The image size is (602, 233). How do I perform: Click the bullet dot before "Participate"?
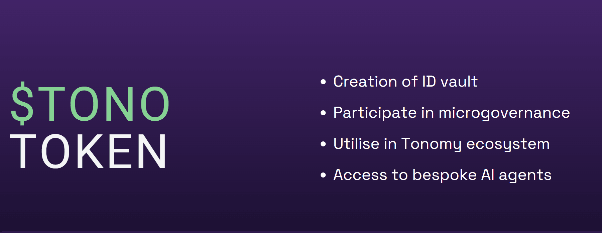tap(323, 113)
